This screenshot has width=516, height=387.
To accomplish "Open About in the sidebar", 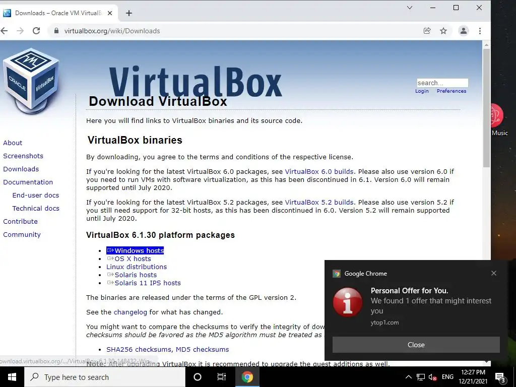I will [x=13, y=143].
